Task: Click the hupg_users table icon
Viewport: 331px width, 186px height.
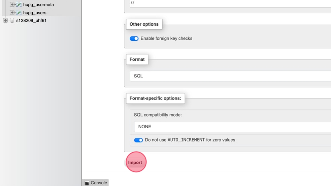Action: click(x=19, y=12)
